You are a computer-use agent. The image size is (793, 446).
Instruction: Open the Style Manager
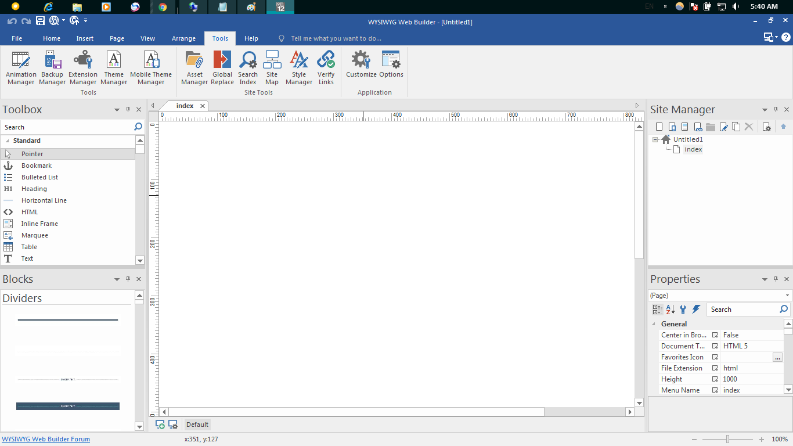(x=299, y=68)
